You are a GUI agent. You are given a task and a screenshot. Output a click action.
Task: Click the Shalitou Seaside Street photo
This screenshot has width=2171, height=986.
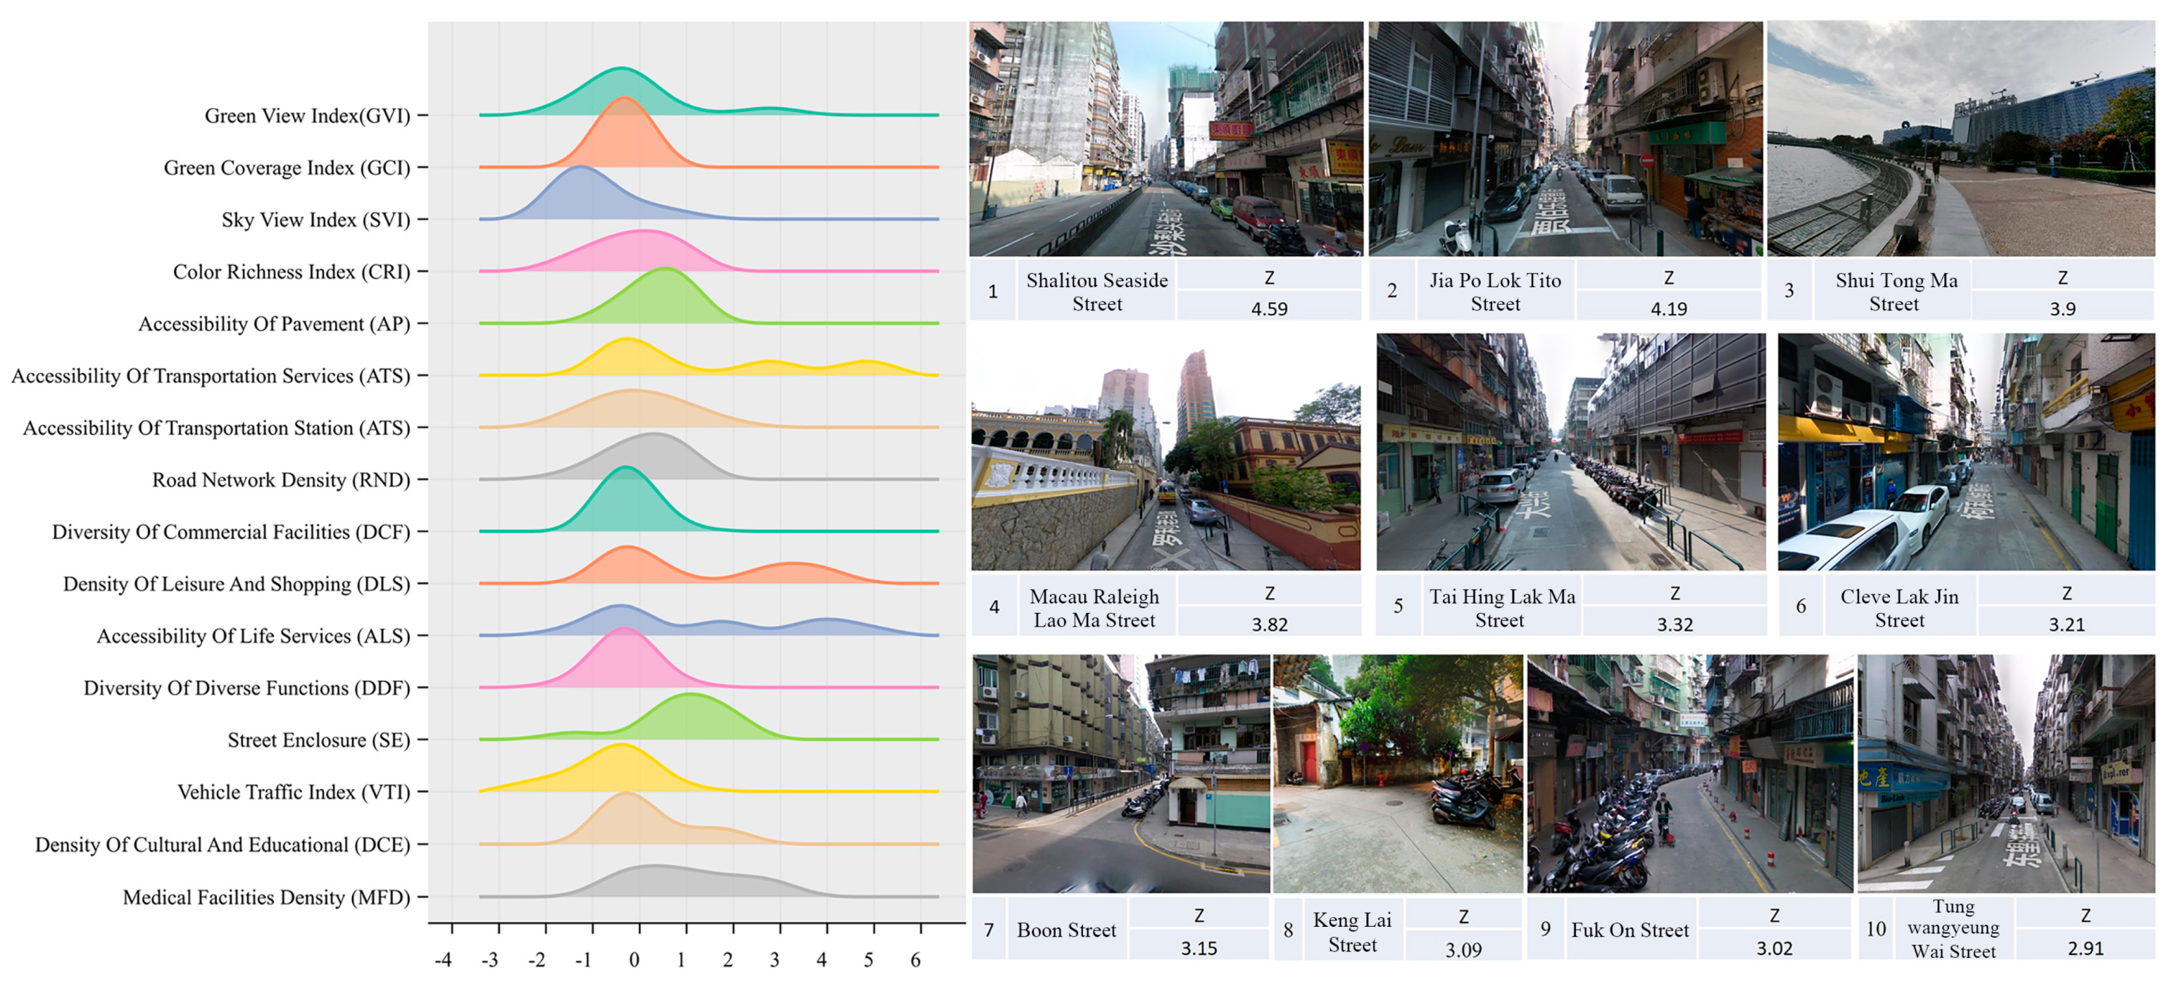coord(1165,139)
